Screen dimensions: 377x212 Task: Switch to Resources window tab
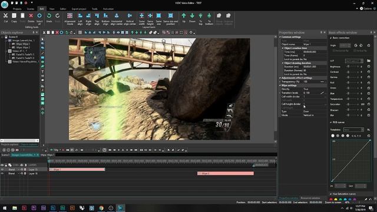(310, 198)
